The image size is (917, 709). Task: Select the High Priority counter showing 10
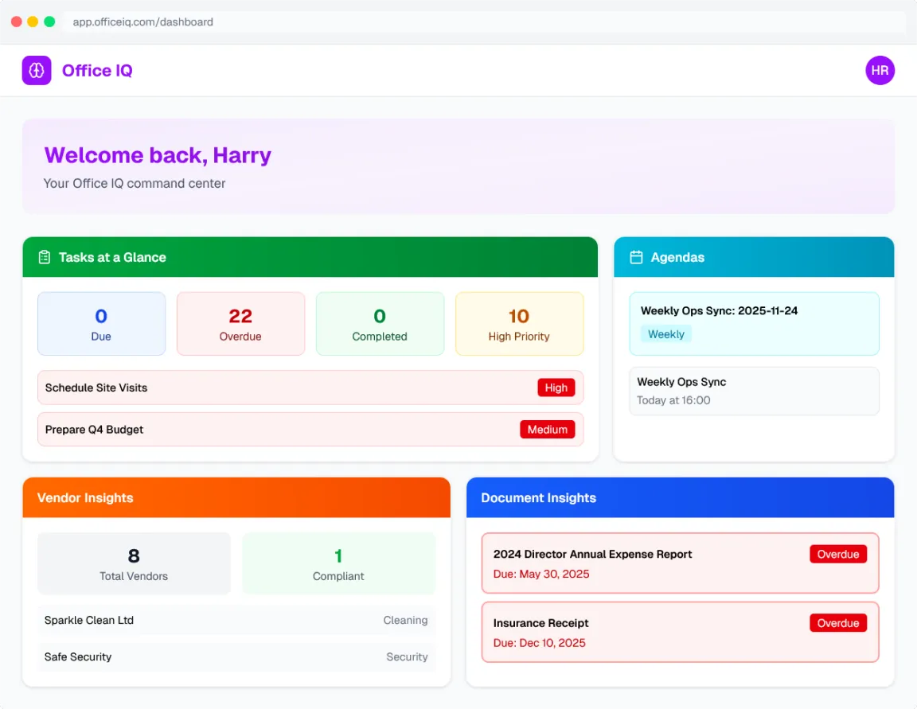519,323
